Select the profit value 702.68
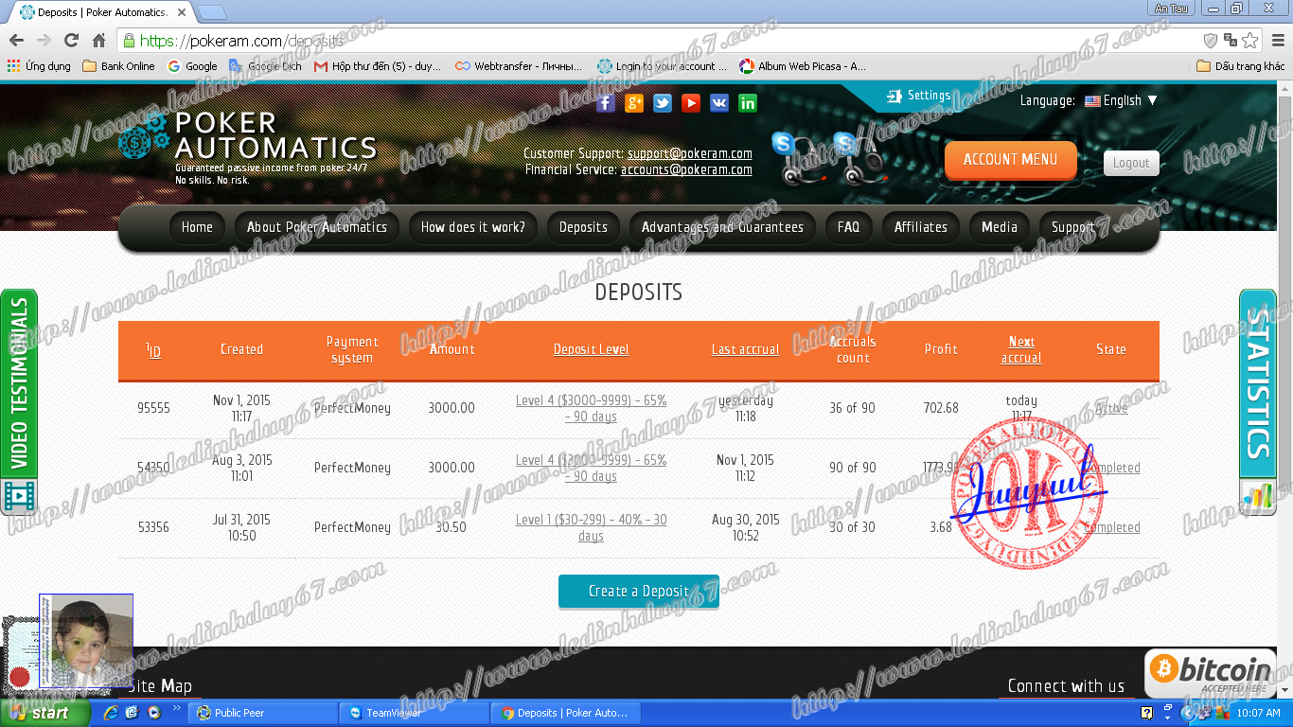 coord(941,408)
